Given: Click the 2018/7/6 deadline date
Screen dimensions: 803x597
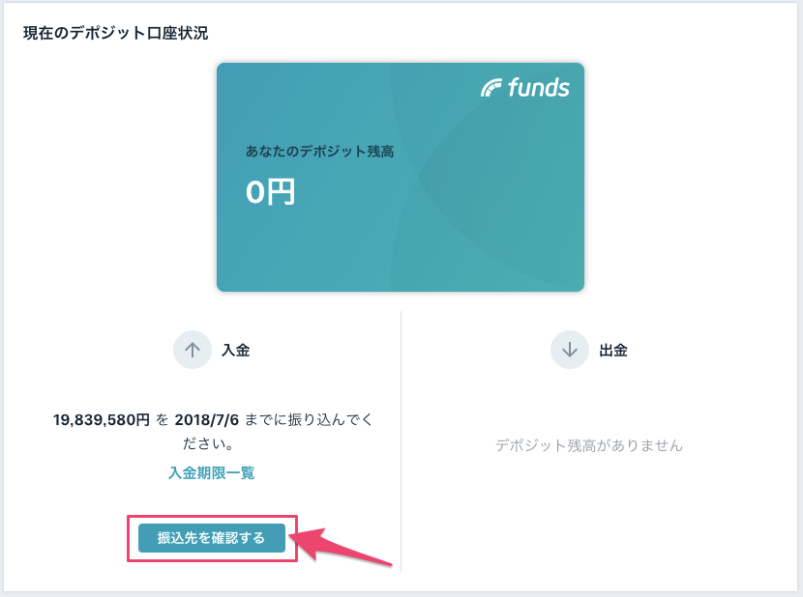Looking at the screenshot, I should (x=207, y=419).
